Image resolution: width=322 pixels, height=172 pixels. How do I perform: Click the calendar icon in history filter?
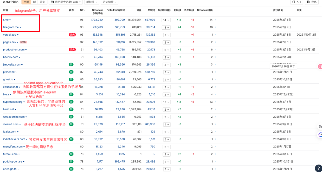coord(52,2)
